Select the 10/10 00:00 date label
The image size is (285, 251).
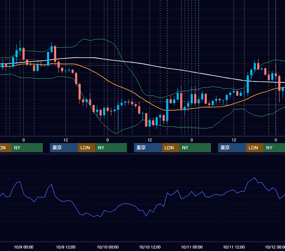pos(108,247)
